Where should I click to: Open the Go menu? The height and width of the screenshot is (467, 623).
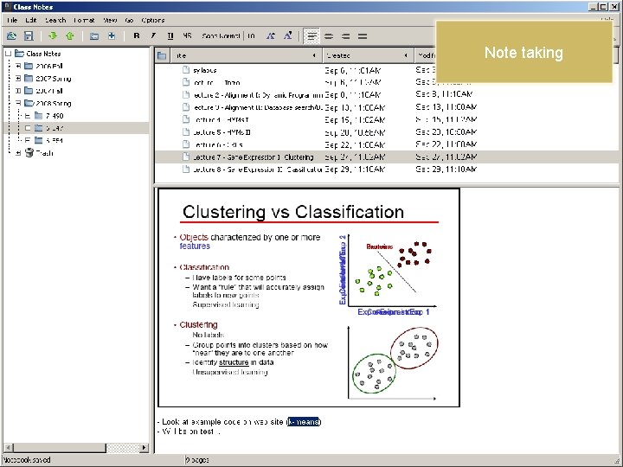(x=129, y=20)
